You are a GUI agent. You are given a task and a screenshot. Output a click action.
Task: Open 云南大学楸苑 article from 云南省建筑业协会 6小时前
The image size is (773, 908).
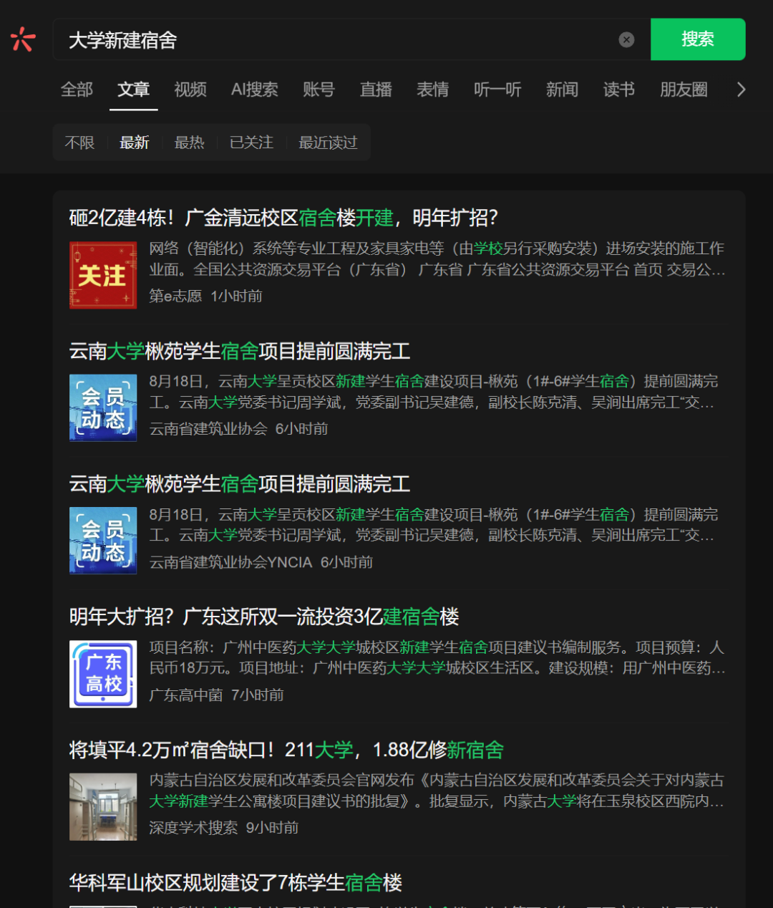(x=240, y=351)
